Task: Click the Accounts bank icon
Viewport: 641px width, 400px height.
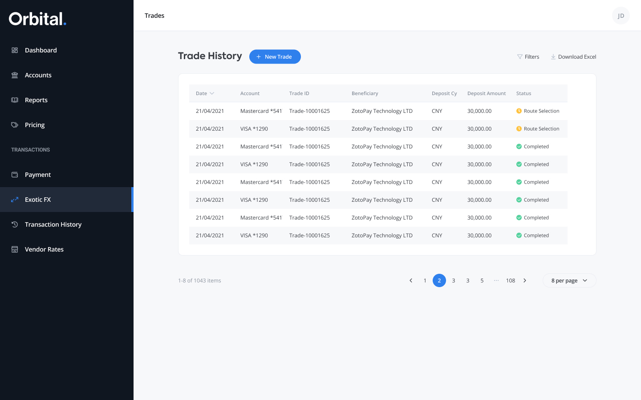Action: (x=15, y=75)
